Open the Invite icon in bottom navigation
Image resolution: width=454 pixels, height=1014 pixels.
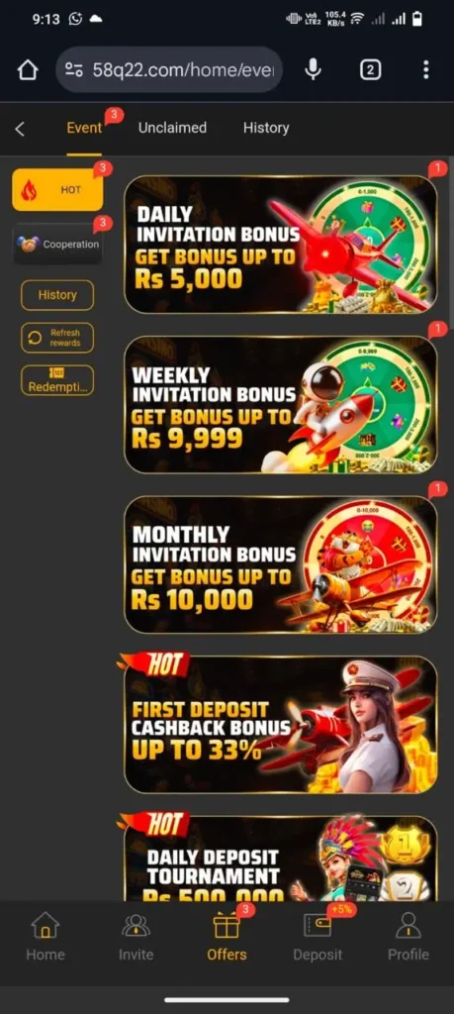(136, 935)
